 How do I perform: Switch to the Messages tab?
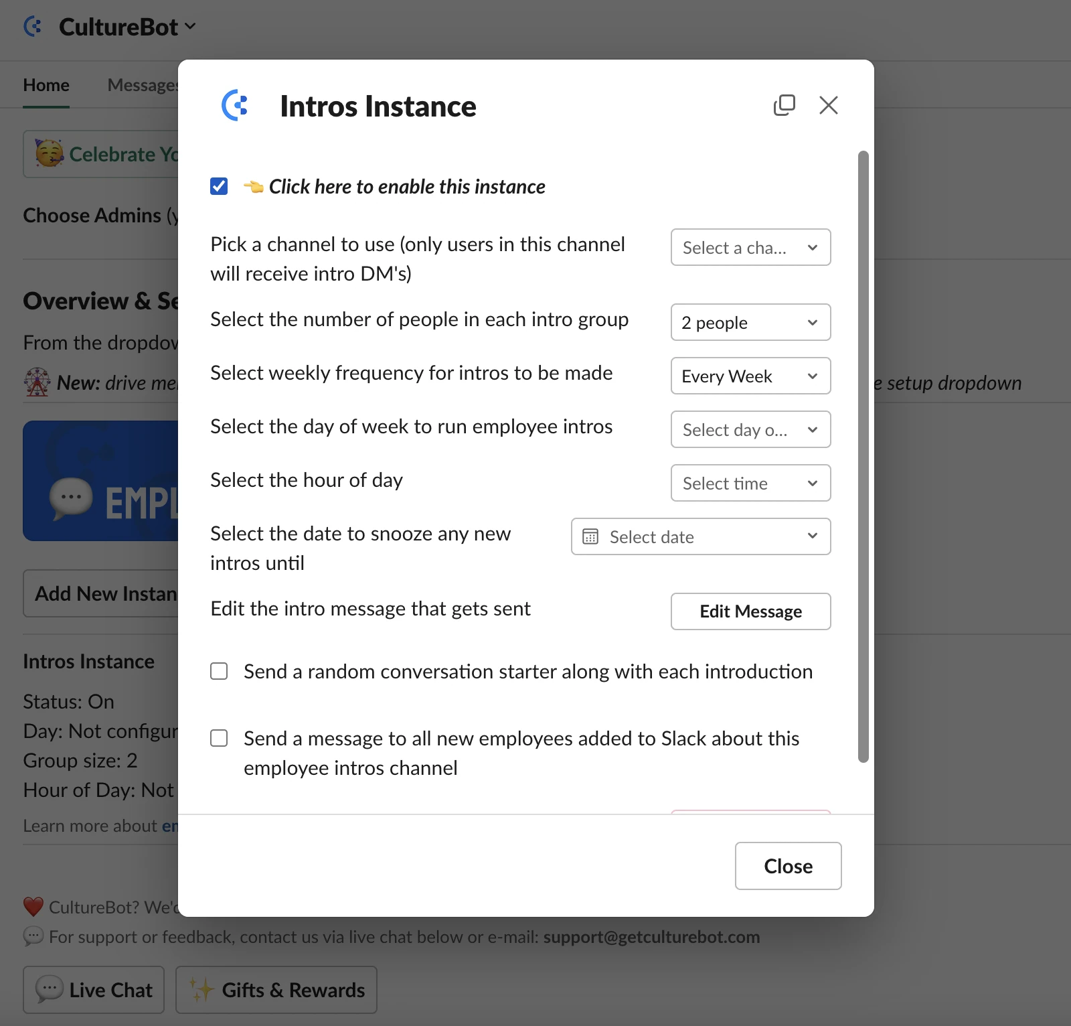click(x=143, y=85)
